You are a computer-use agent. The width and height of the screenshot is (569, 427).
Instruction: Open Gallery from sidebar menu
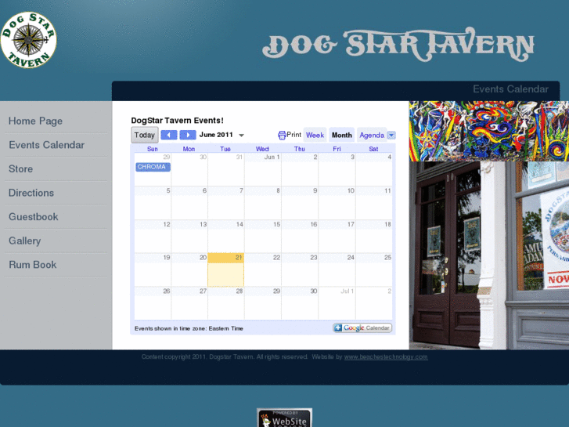click(x=25, y=241)
